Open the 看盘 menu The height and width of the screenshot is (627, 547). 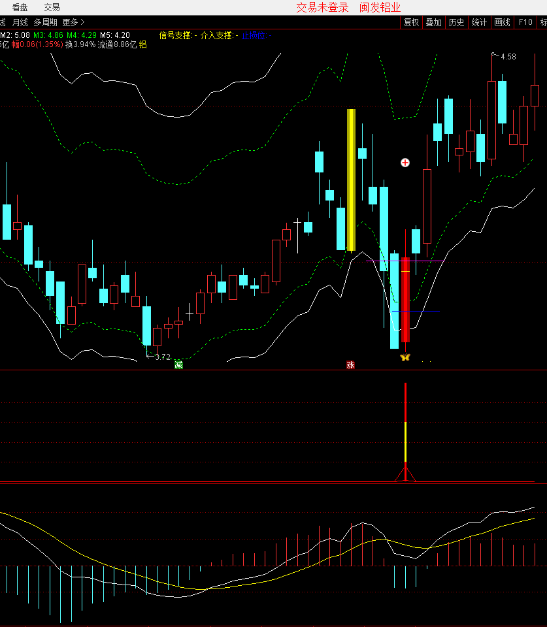20,7
